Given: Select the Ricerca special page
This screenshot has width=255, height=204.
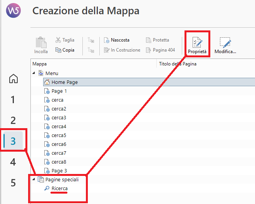Looking at the screenshot, I should tap(59, 188).
